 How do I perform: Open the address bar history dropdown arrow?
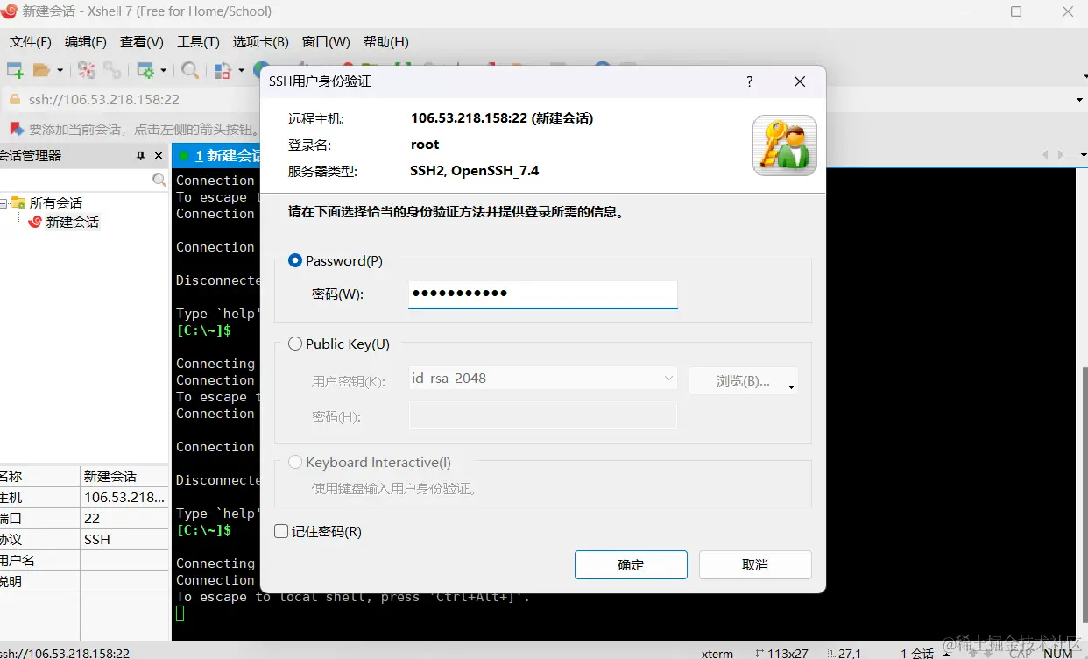coord(1079,100)
